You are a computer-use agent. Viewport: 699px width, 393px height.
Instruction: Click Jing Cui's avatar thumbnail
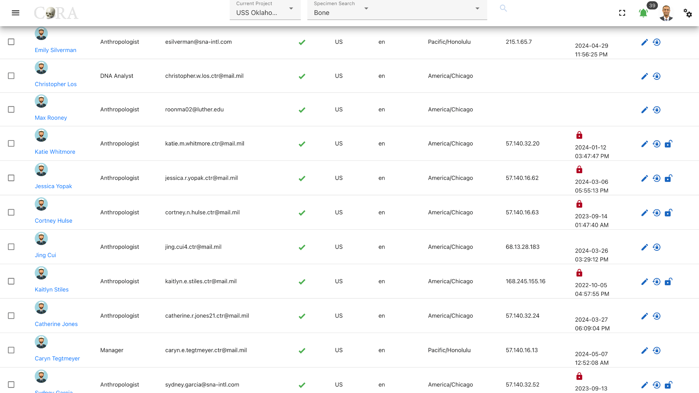point(41,239)
